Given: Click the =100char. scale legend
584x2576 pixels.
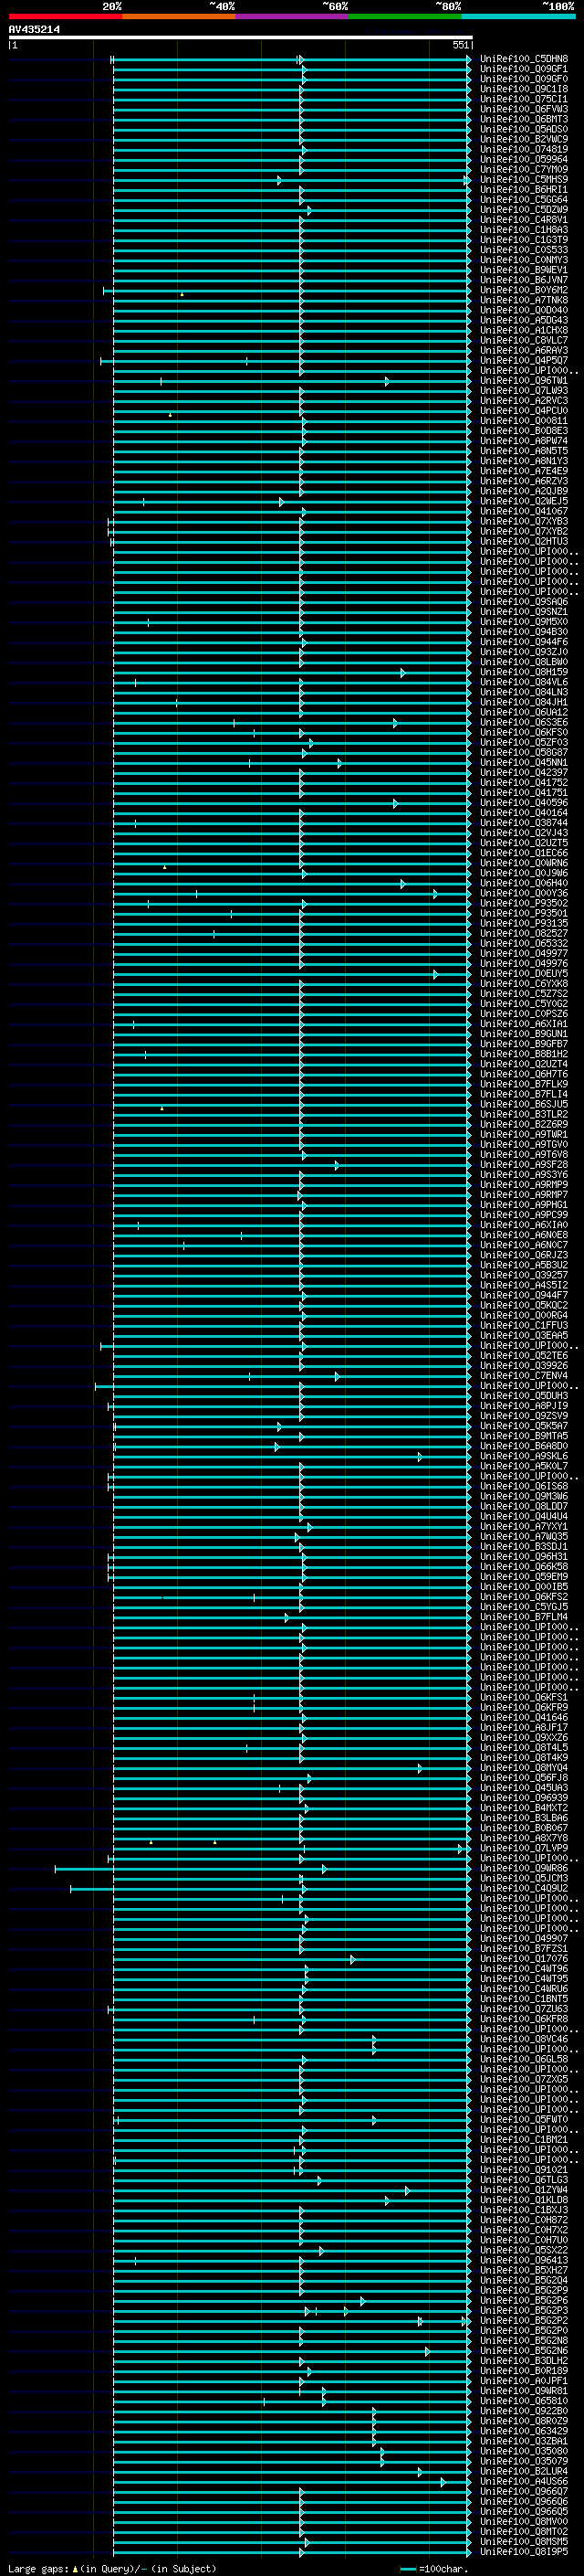Looking at the screenshot, I should pos(433,2568).
